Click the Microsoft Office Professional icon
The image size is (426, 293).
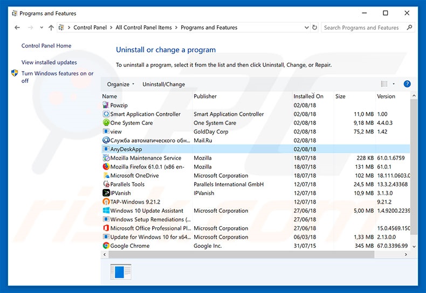[106, 228]
